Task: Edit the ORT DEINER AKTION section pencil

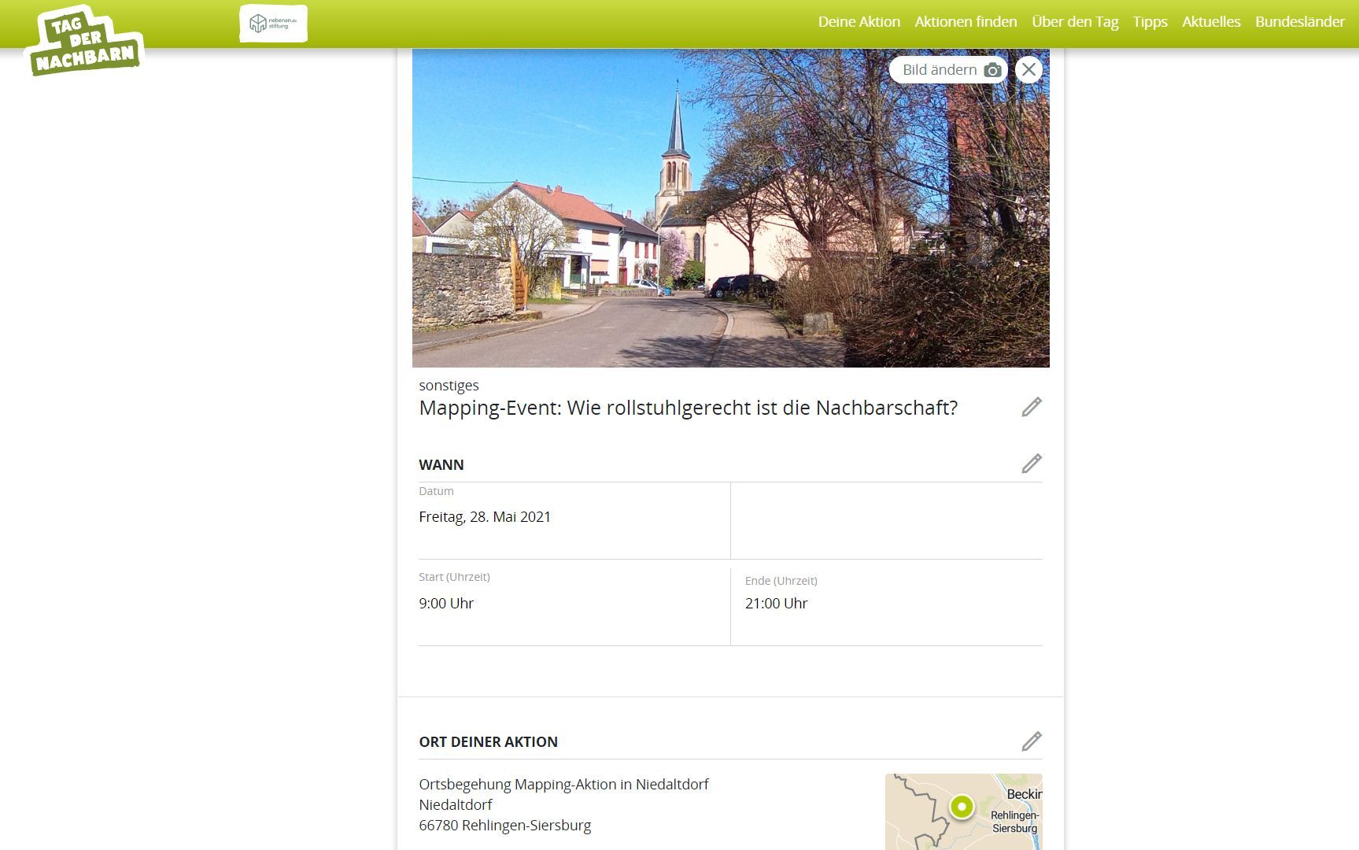Action: (x=1032, y=741)
